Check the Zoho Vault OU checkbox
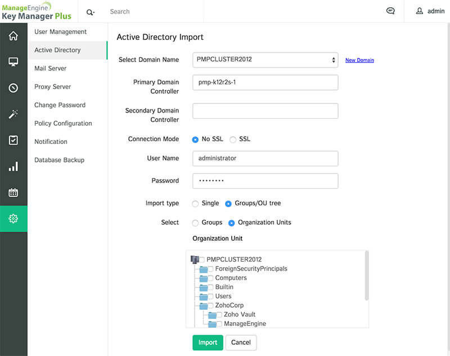 (219, 315)
